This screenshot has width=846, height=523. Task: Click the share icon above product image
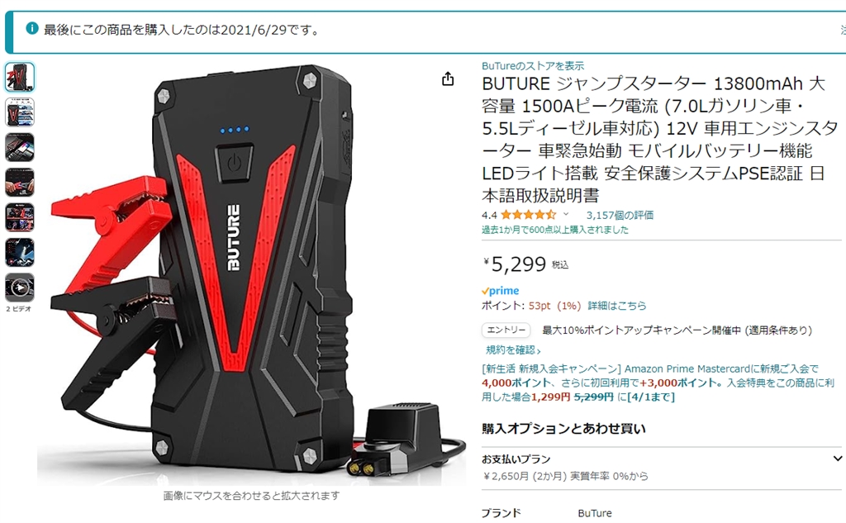pos(448,79)
